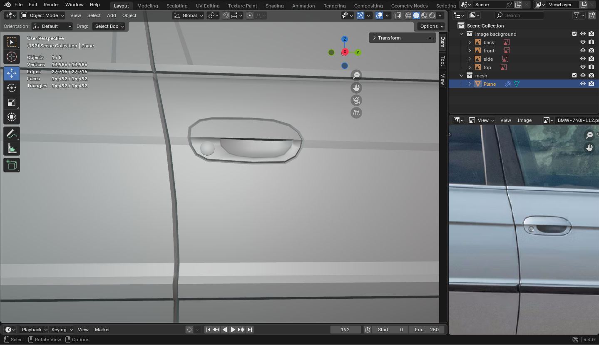Viewport: 599px width, 345px height.
Task: Toggle X-ray display in viewport header
Action: 398,15
